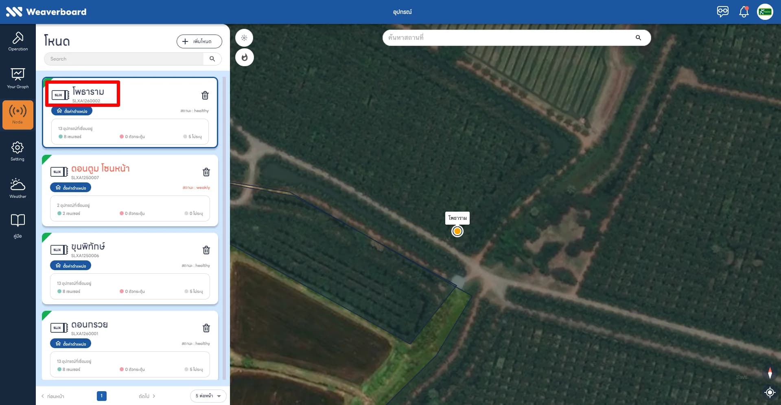Toggle the flame heatmap button on map

[x=244, y=57]
